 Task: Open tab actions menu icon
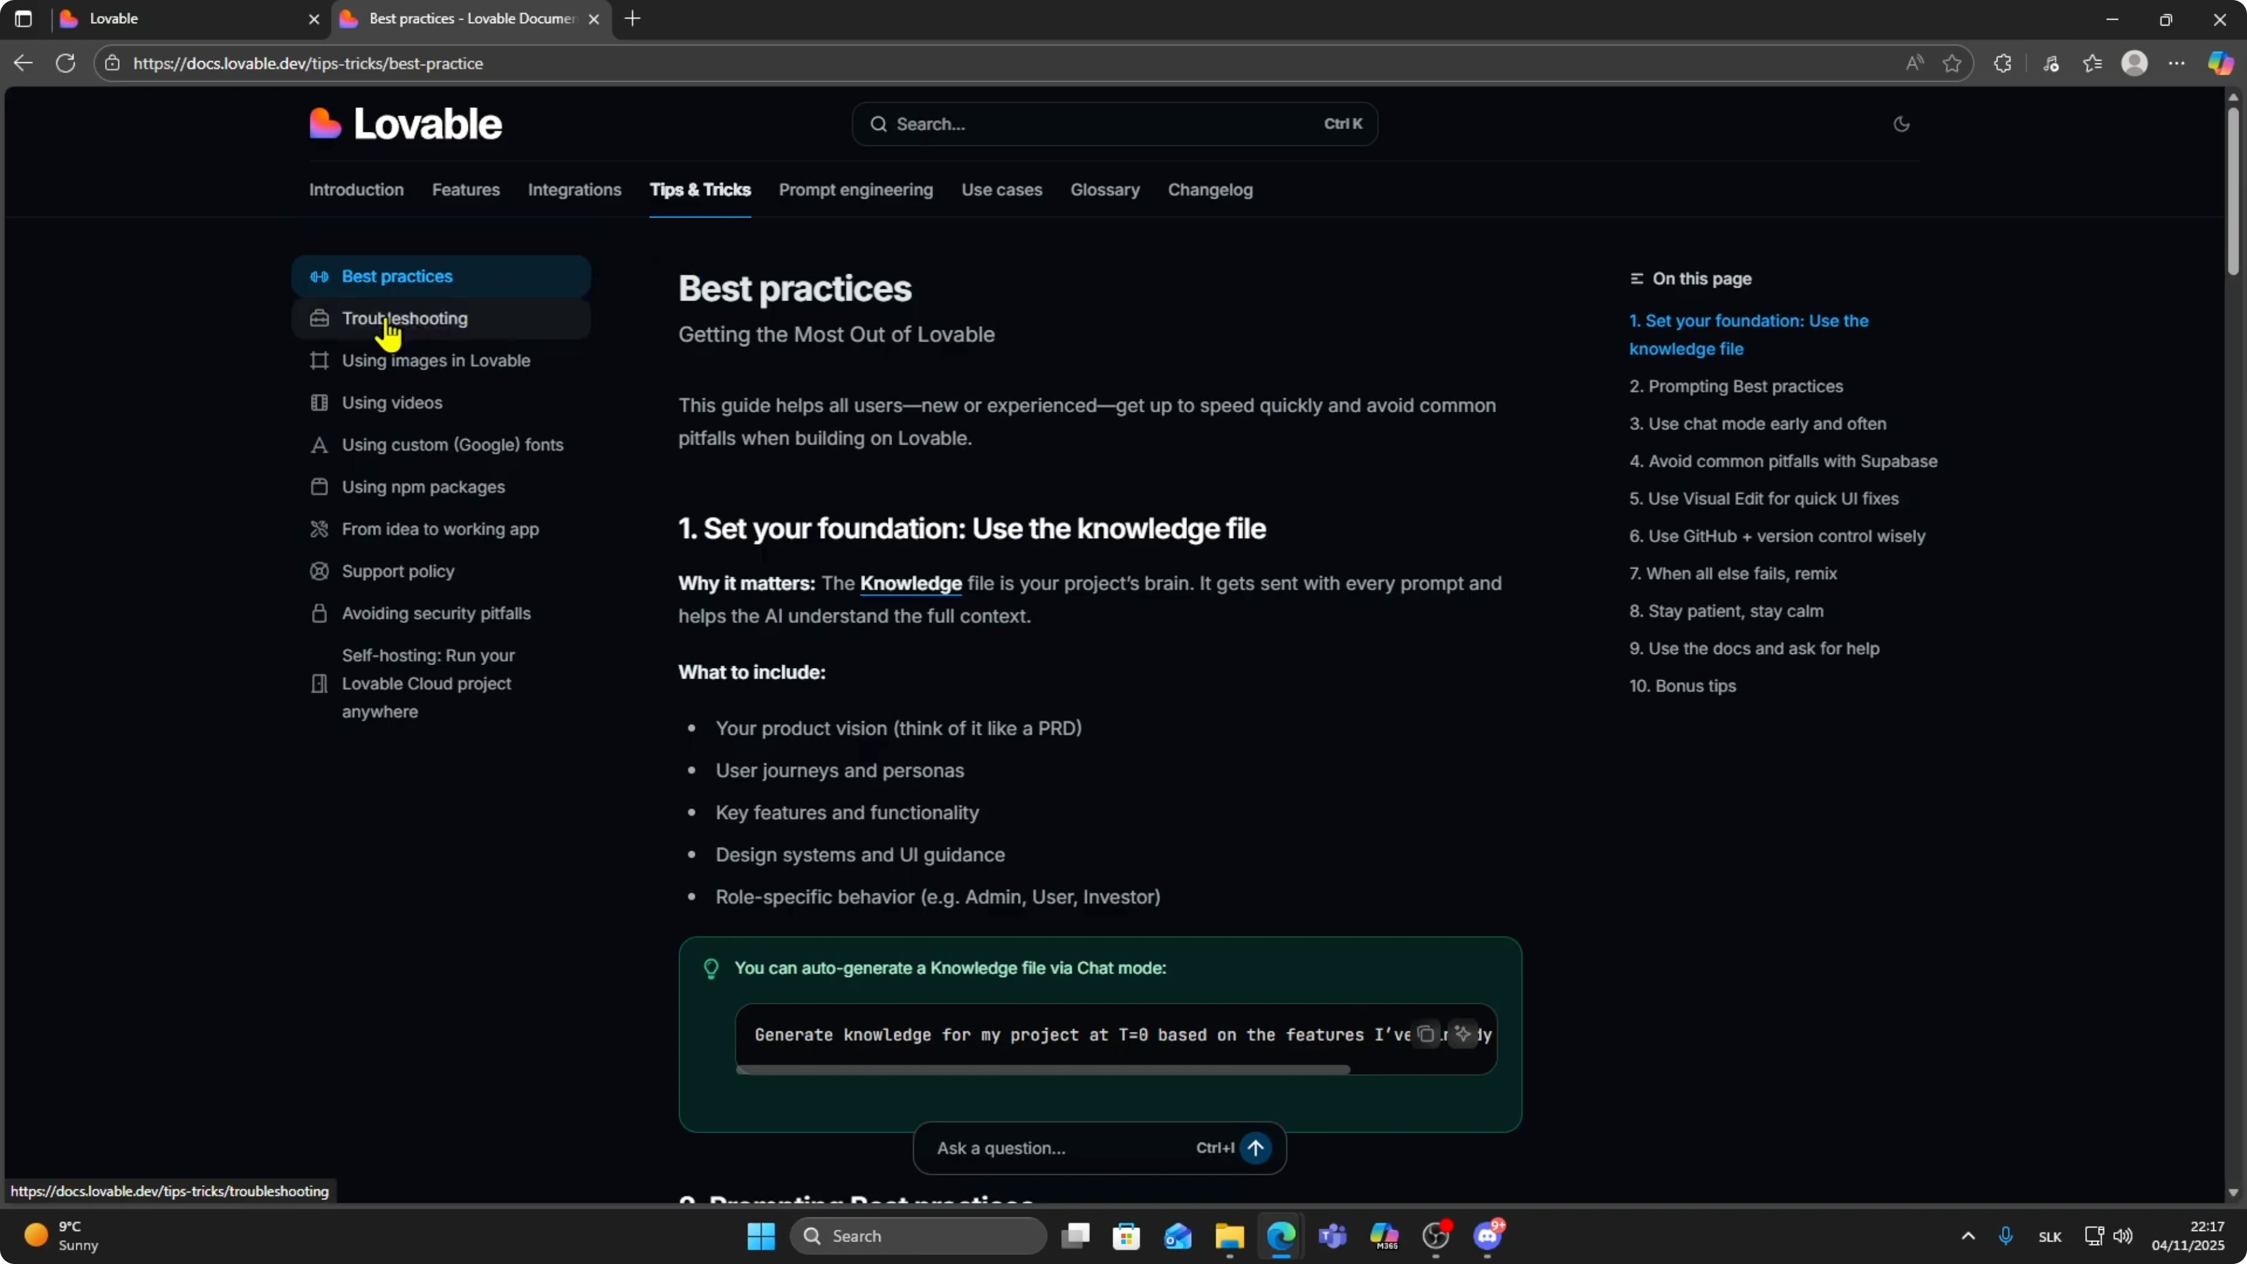point(24,18)
